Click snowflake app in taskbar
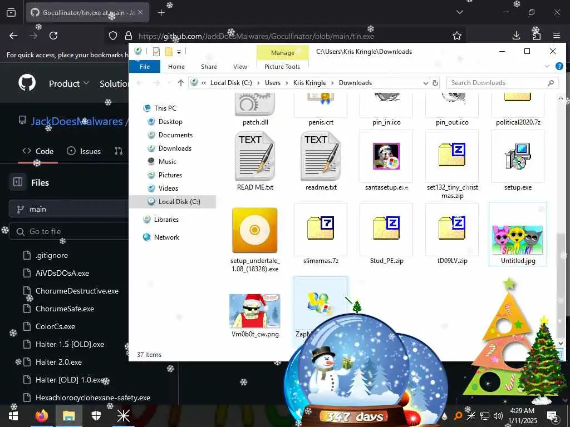Viewport: 570px width, 427px height. (123, 416)
